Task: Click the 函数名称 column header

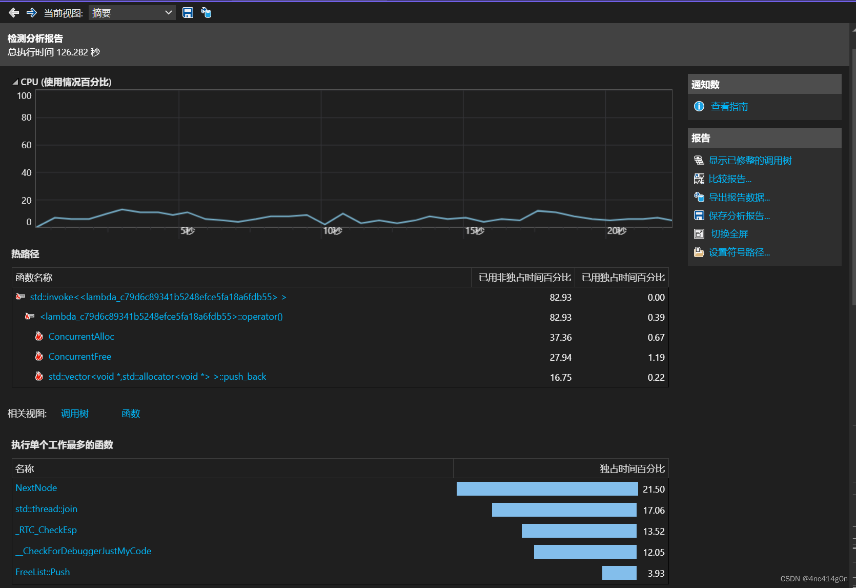Action: [x=241, y=278]
